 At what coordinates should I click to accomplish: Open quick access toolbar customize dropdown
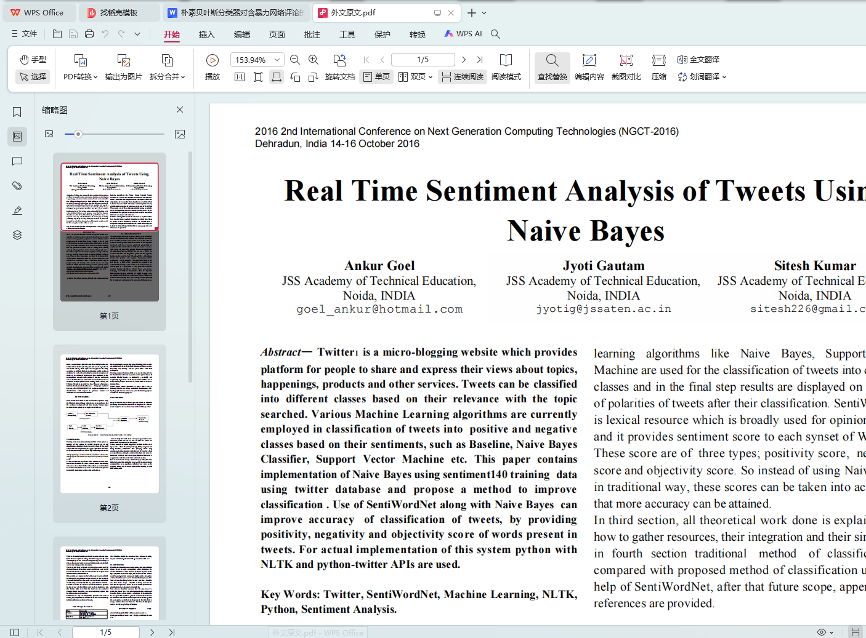(137, 34)
